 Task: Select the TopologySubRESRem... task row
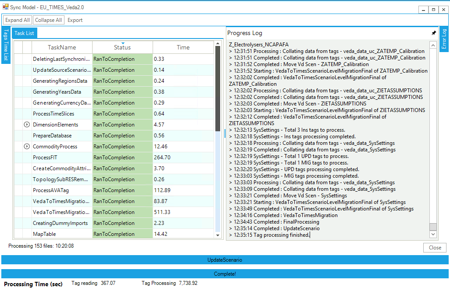point(114,179)
